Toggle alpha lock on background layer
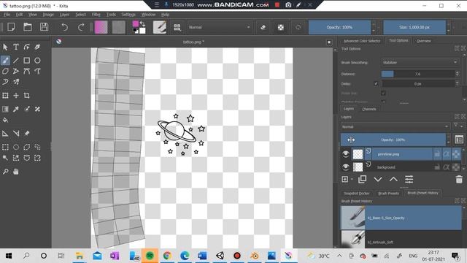Screen dimensions: 467x263 (455, 167)
